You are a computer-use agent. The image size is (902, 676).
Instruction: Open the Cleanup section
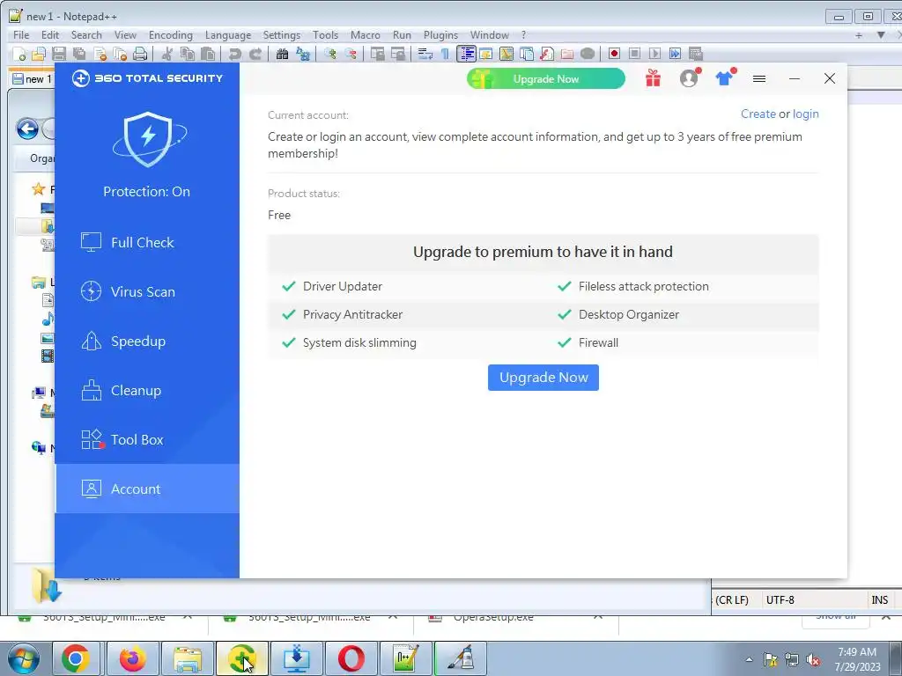click(x=147, y=391)
